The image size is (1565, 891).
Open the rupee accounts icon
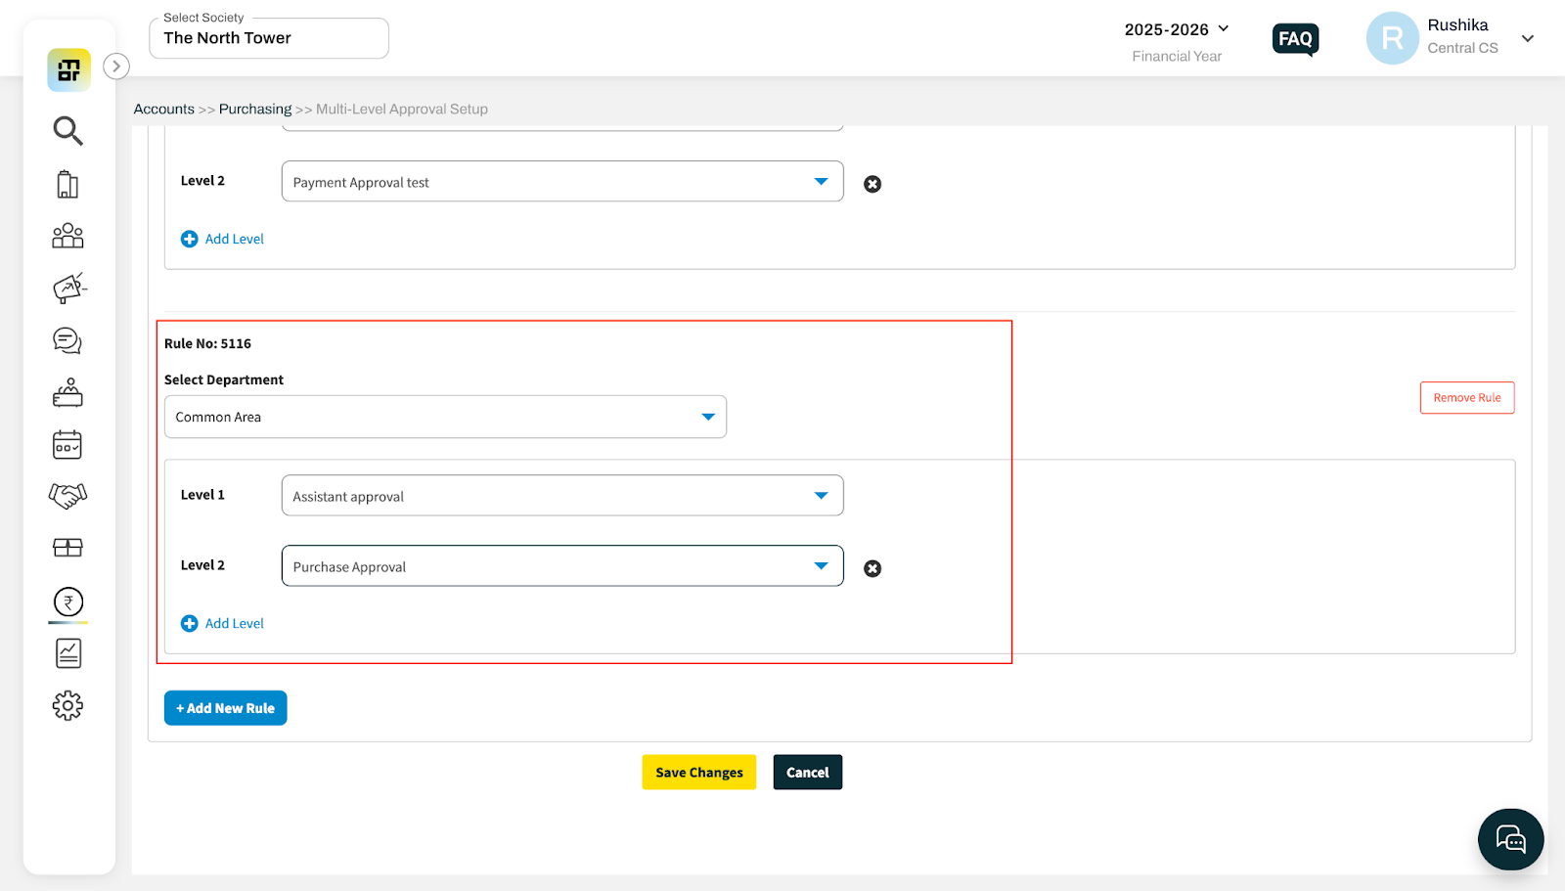[67, 601]
